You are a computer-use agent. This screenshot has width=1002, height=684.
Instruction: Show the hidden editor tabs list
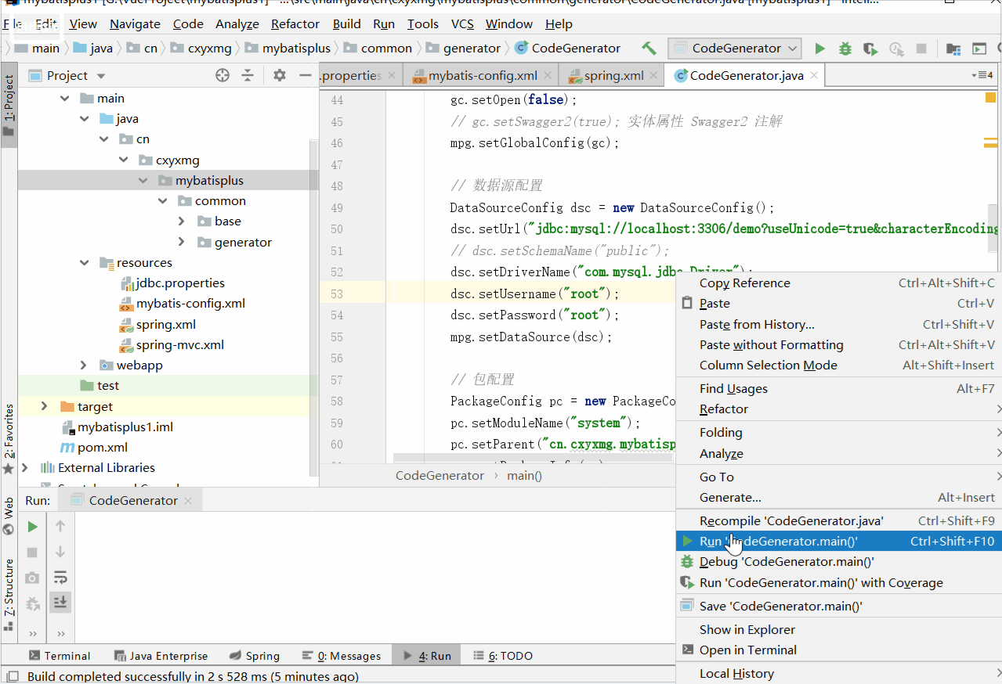[982, 75]
